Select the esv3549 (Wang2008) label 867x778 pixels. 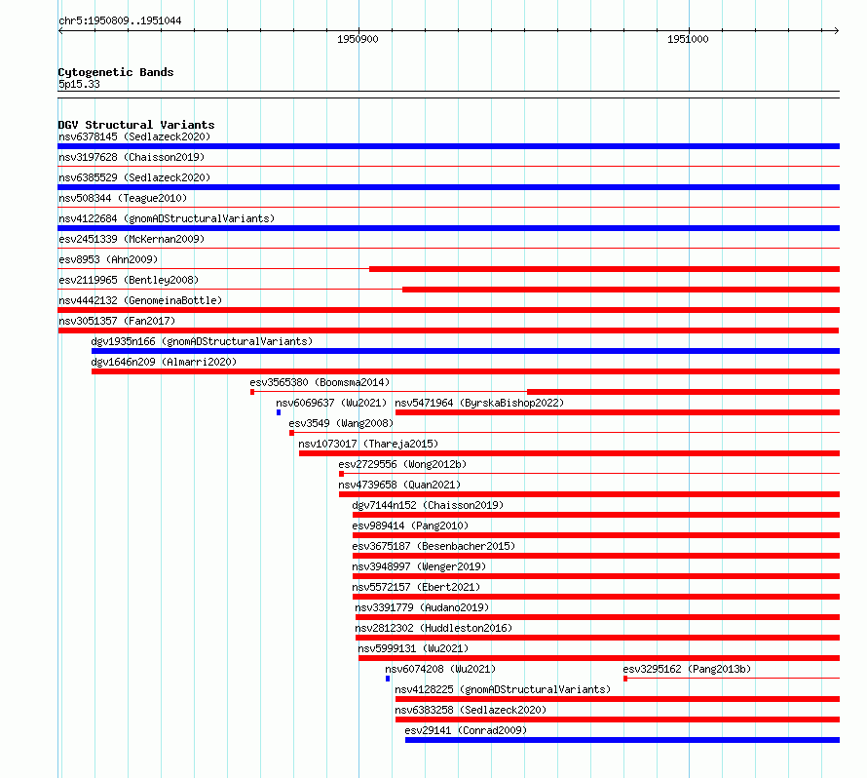[x=341, y=423]
